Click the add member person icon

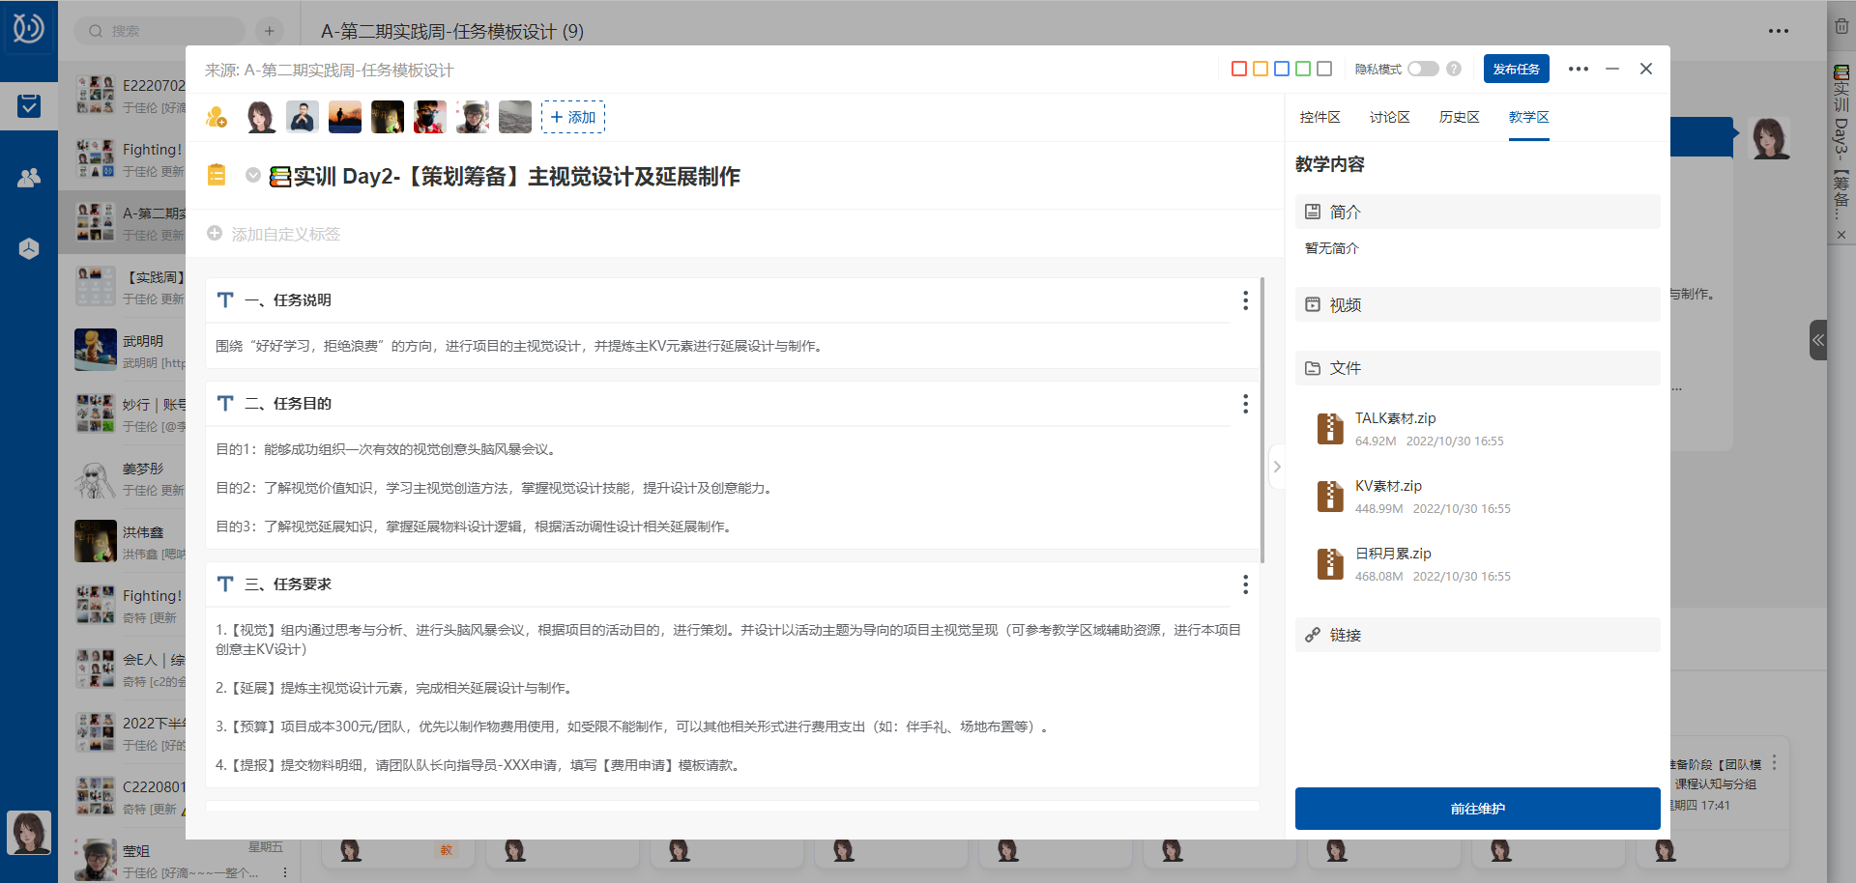click(x=217, y=118)
